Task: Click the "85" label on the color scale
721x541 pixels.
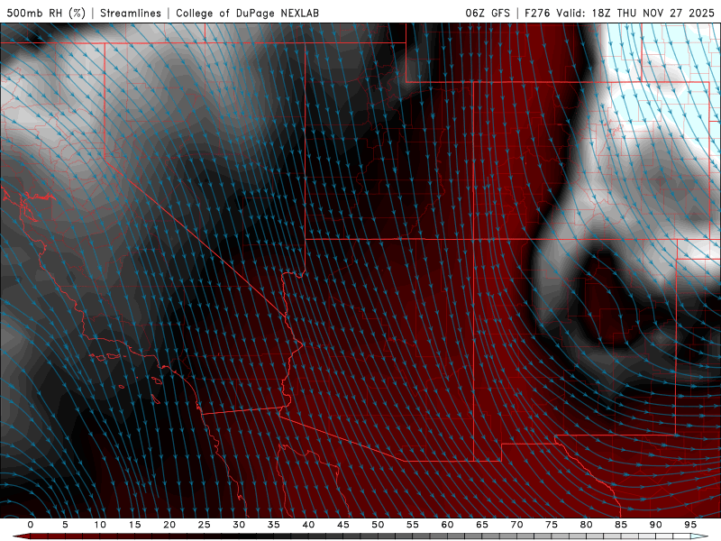Action: pyautogui.click(x=621, y=525)
